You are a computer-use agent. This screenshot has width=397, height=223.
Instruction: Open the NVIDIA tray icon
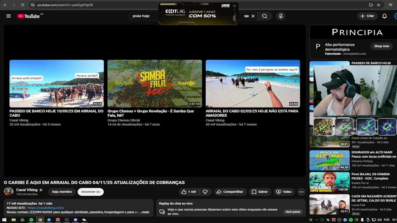310,220
